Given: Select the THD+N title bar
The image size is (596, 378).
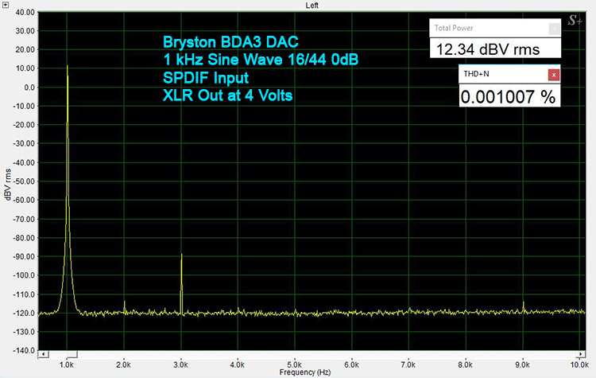Looking at the screenshot, I should (x=501, y=74).
